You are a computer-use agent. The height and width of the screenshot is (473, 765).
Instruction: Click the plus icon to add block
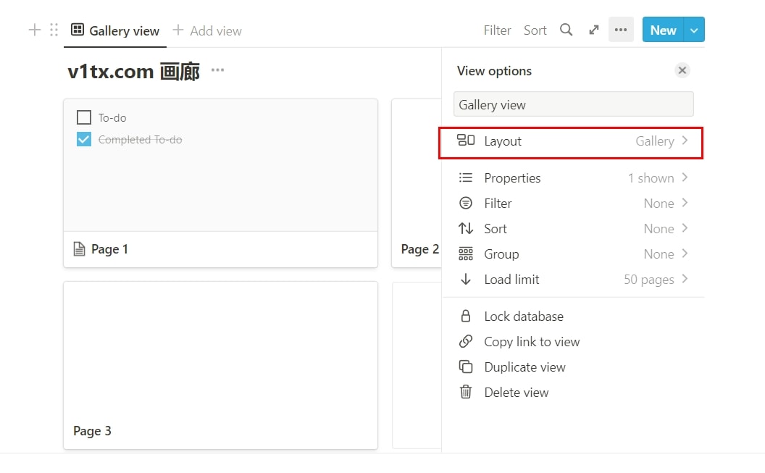point(34,30)
